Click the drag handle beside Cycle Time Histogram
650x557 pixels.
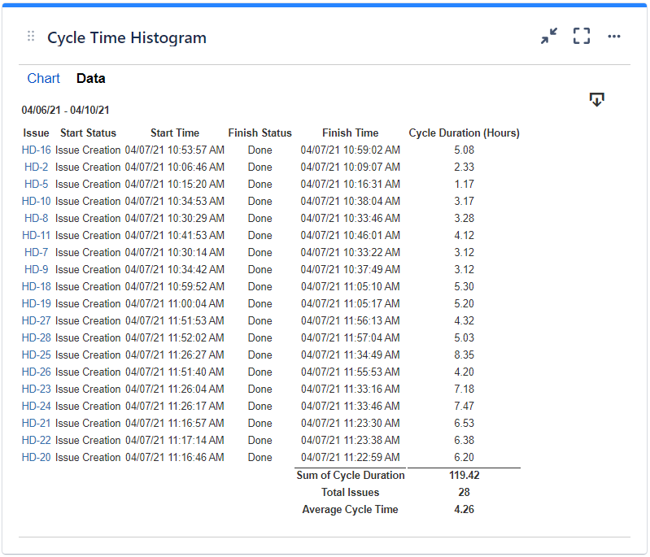click(31, 36)
